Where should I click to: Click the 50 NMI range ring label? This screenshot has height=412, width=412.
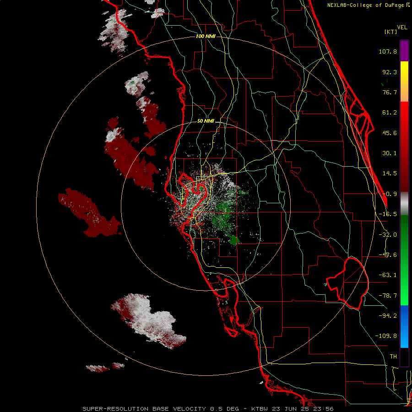pos(206,121)
